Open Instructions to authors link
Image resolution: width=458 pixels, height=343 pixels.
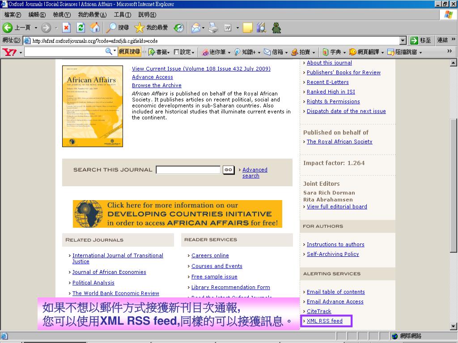tap(335, 244)
